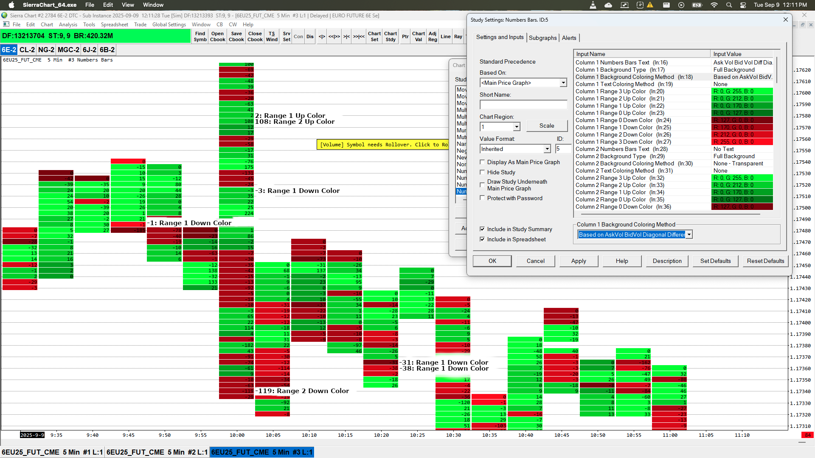Image resolution: width=815 pixels, height=458 pixels.
Task: Uncheck Include in Spreadsheet checkbox
Action: [x=482, y=239]
